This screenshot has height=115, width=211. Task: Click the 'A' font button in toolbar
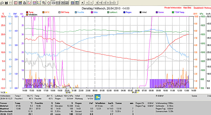(82, 3)
